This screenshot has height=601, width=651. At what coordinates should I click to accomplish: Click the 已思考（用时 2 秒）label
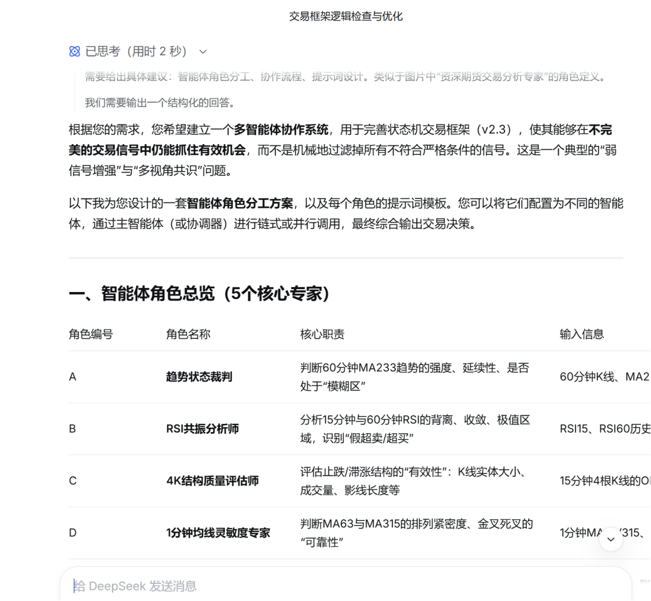[x=136, y=52]
